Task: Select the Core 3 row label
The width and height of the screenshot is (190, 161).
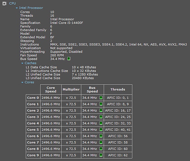Action: tap(33, 117)
